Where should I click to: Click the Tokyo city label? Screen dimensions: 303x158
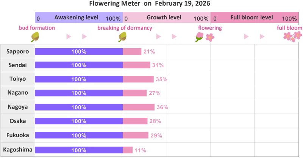point(17,79)
